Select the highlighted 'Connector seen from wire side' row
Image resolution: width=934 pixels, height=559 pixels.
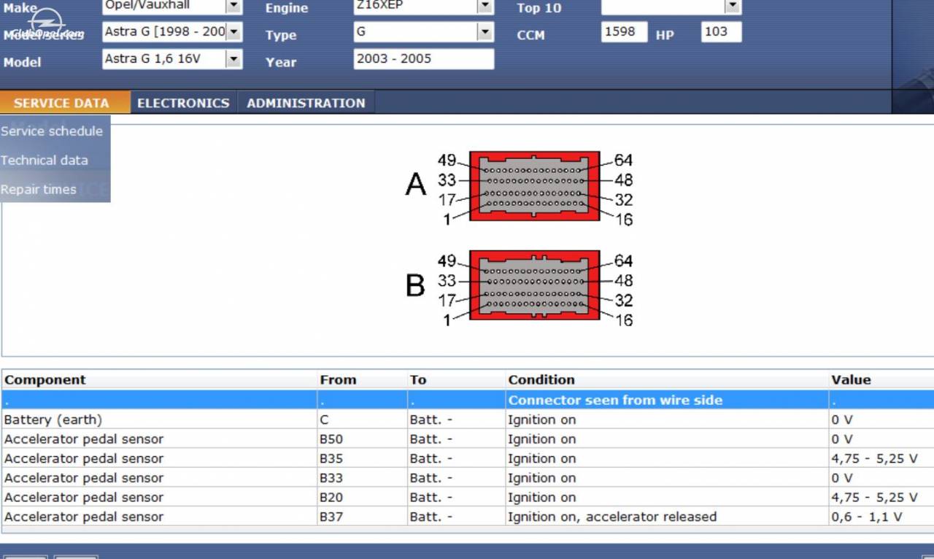click(468, 400)
